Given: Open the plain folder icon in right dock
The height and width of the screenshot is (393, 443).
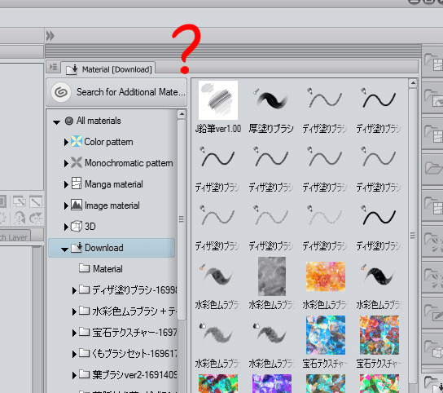Looking at the screenshot, I should (434, 169).
